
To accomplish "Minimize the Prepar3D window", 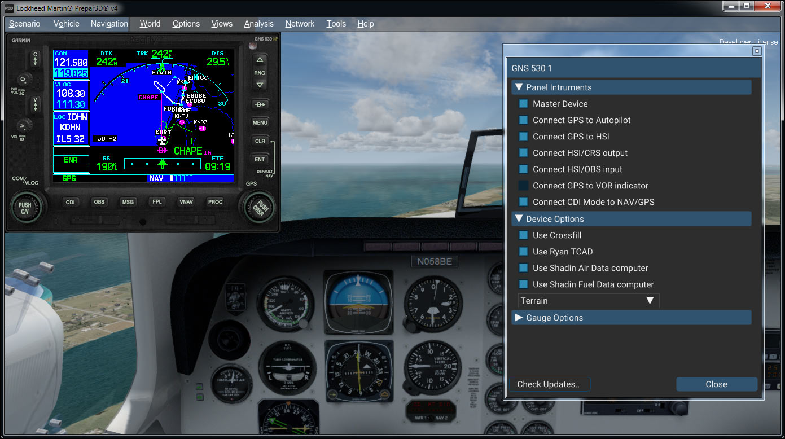I will coord(733,6).
